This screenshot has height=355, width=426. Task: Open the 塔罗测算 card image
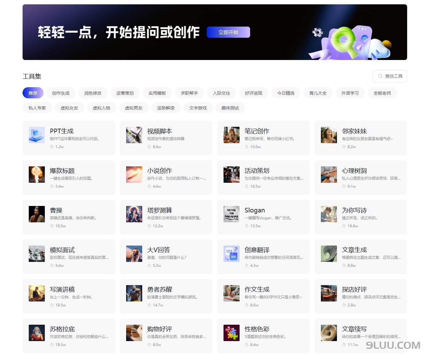[134, 214]
